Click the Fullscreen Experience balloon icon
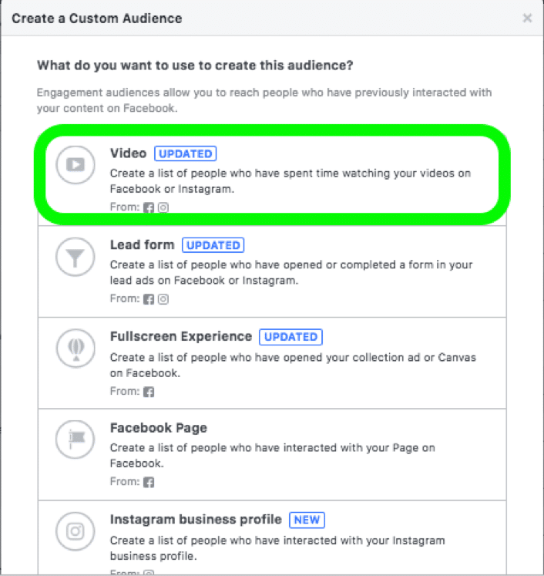 pos(76,348)
